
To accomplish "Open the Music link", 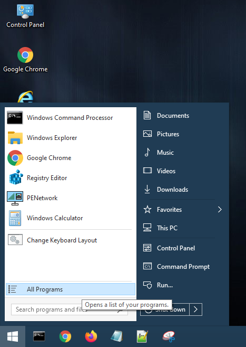I will click(x=165, y=153).
